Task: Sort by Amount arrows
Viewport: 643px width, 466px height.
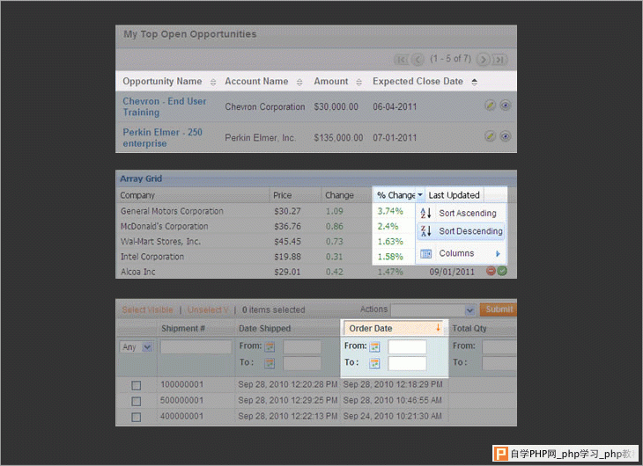Action: pyautogui.click(x=358, y=83)
